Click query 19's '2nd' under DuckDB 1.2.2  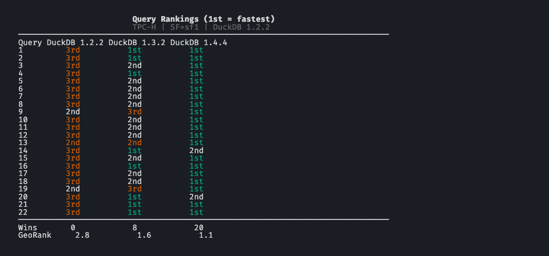pos(73,189)
